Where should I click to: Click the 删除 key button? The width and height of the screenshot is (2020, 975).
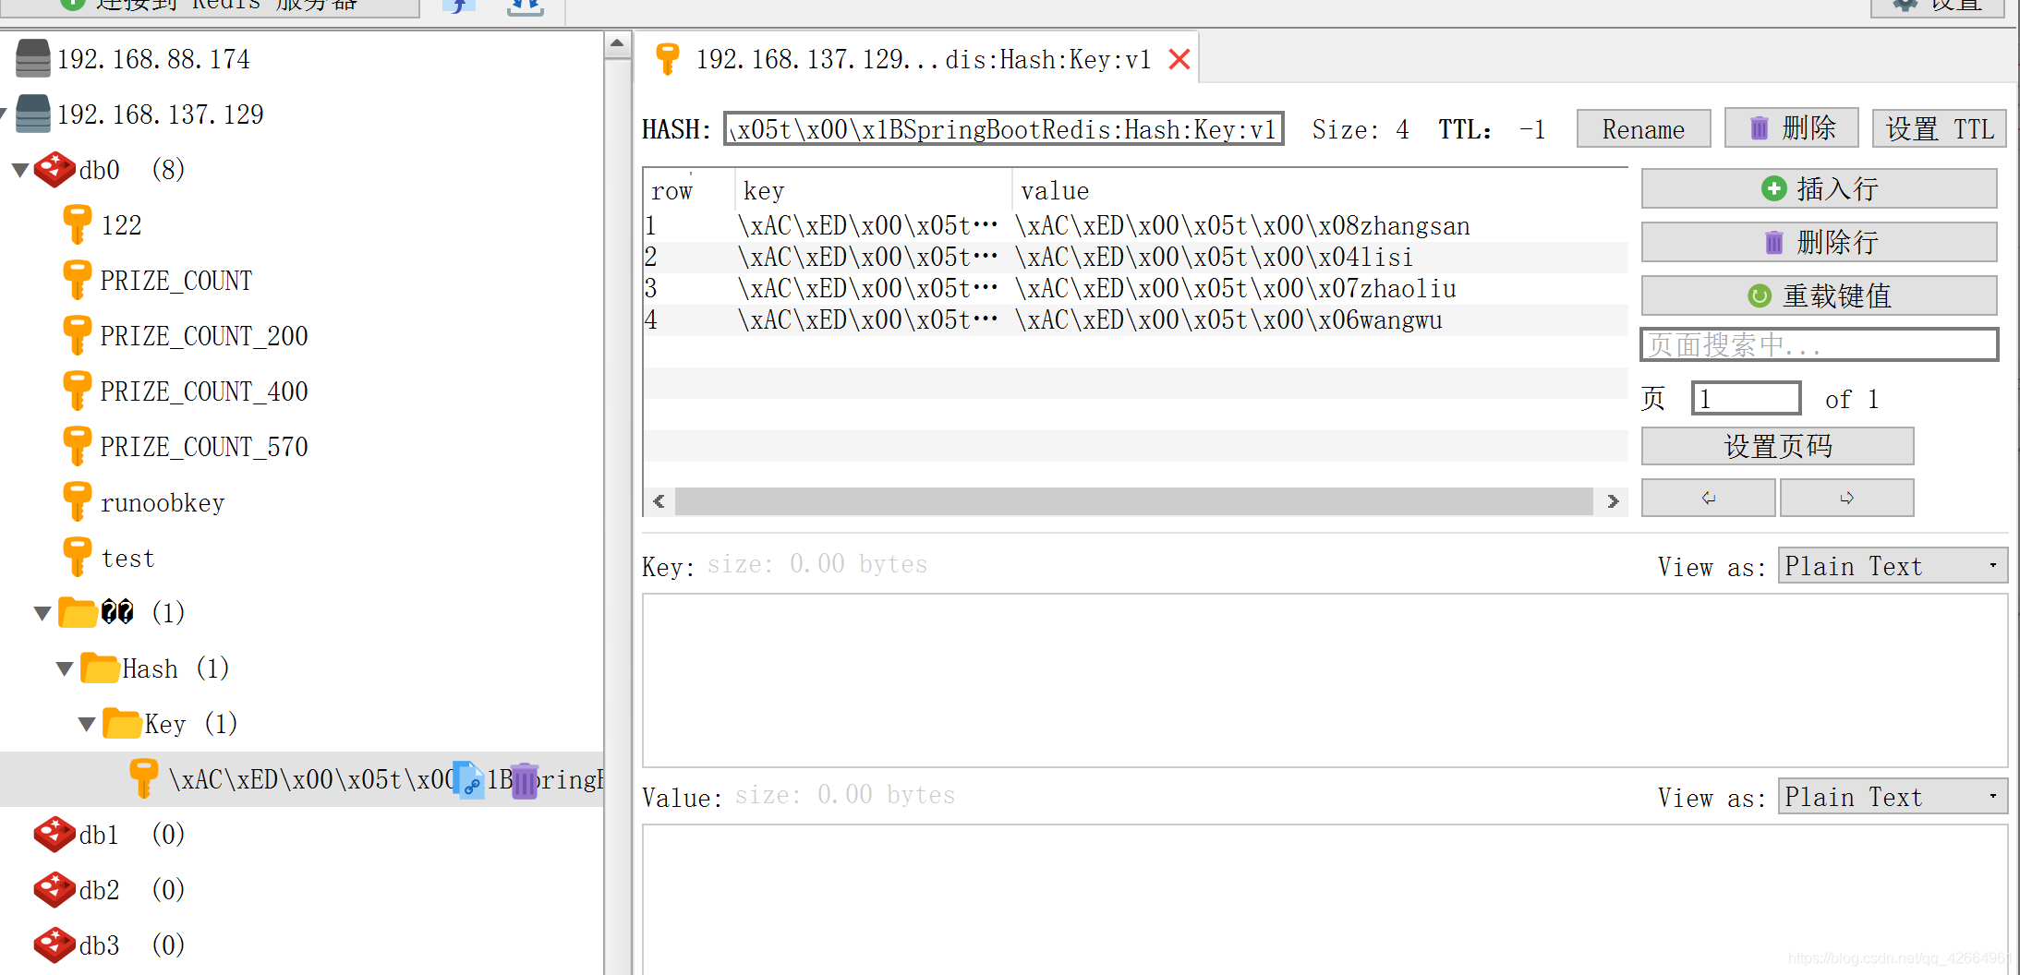pyautogui.click(x=1791, y=128)
